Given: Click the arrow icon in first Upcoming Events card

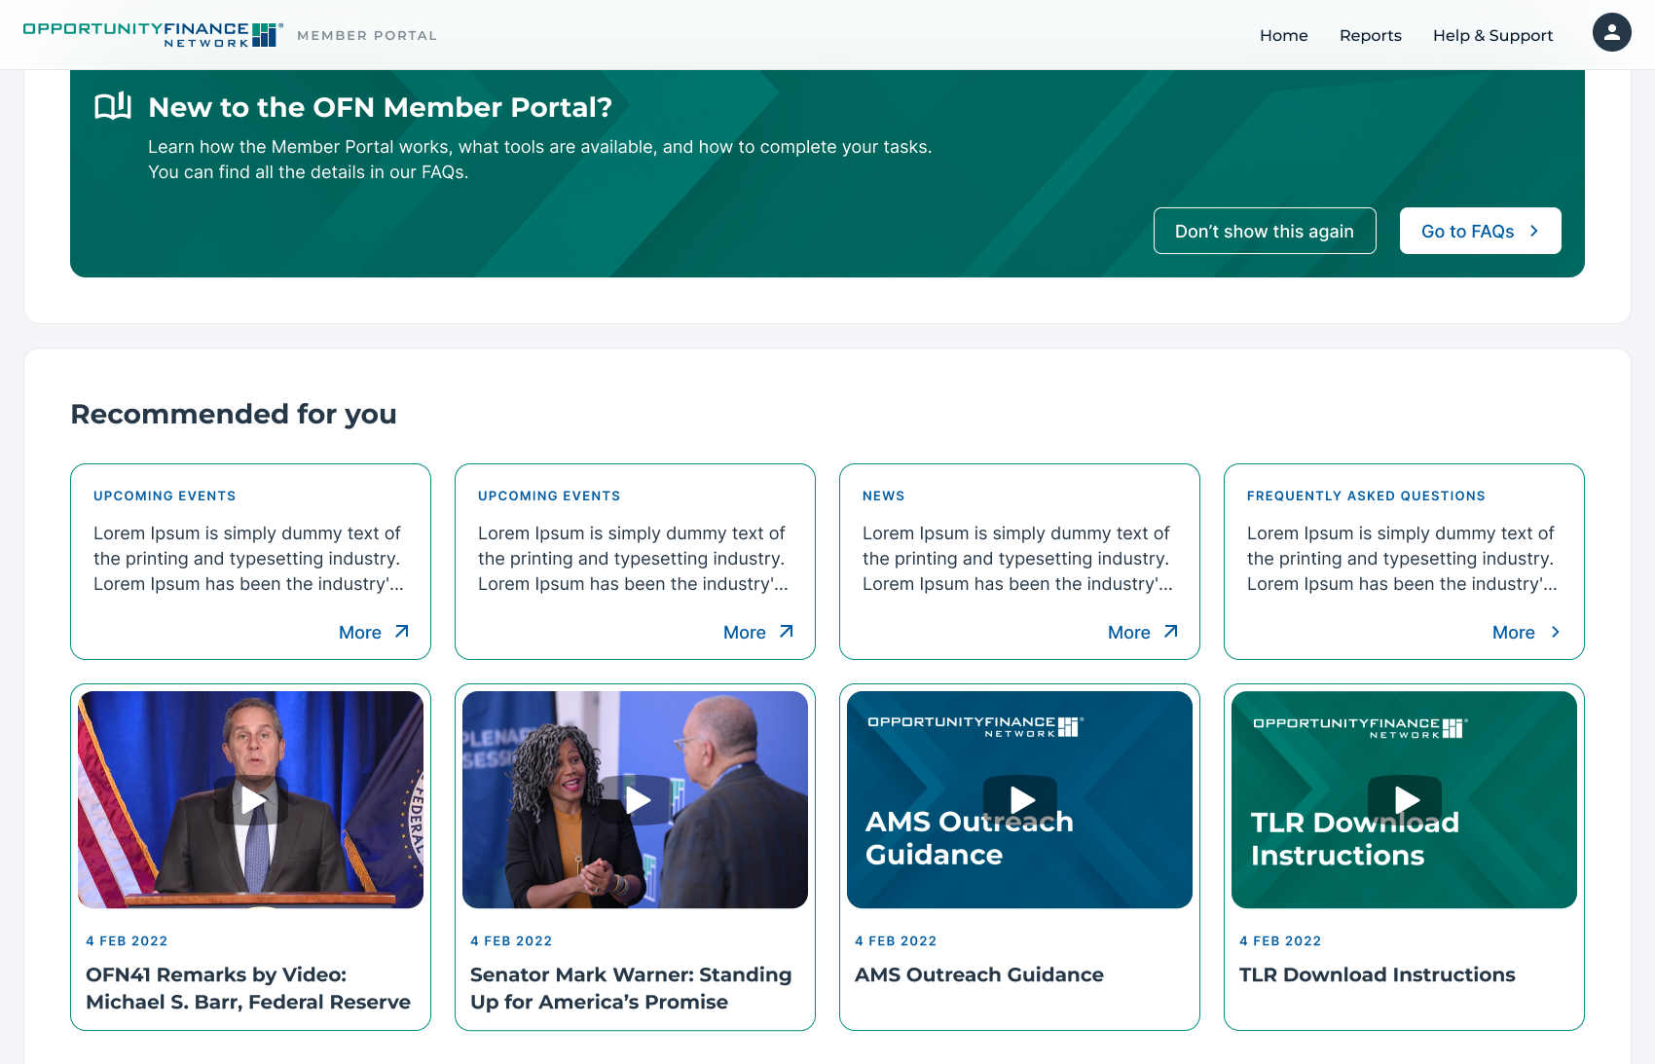Looking at the screenshot, I should pyautogui.click(x=401, y=632).
